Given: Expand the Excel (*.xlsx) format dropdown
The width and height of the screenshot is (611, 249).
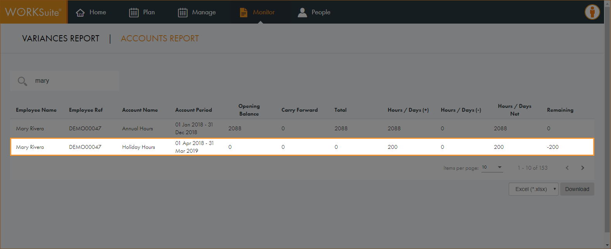Looking at the screenshot, I should 533,189.
